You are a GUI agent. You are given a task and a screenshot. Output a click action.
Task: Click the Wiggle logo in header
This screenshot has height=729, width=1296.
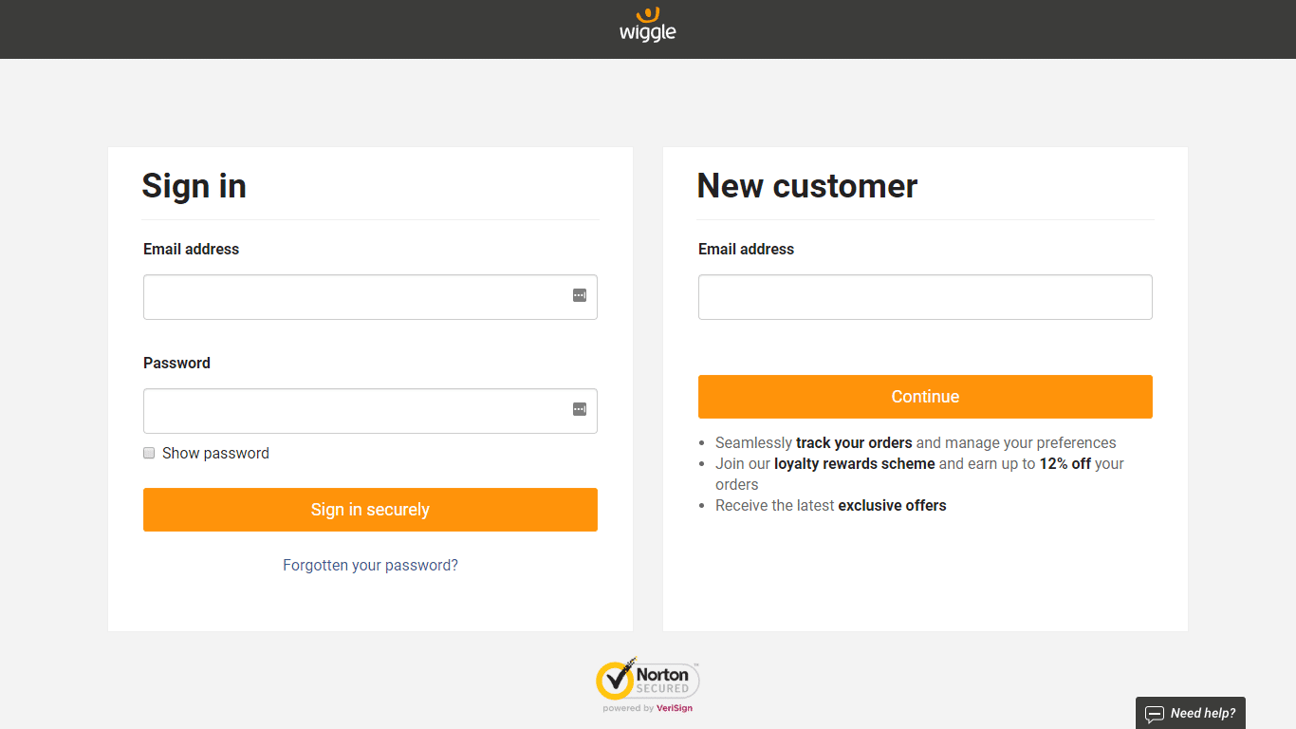coord(648,26)
